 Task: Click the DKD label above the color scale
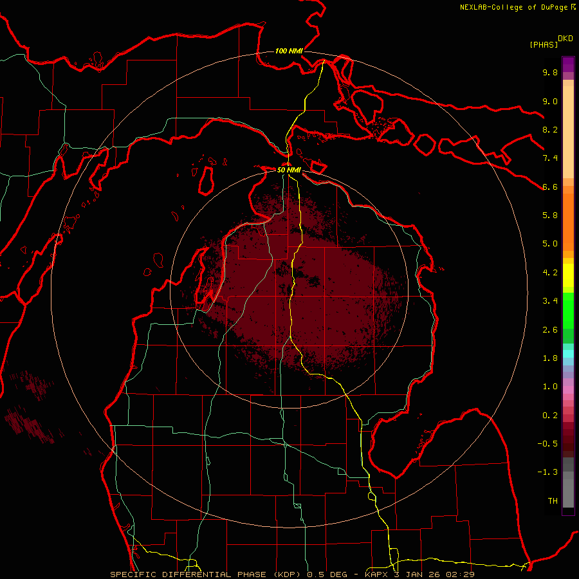565,39
